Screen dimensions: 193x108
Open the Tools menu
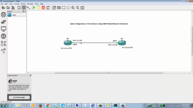[37, 4]
